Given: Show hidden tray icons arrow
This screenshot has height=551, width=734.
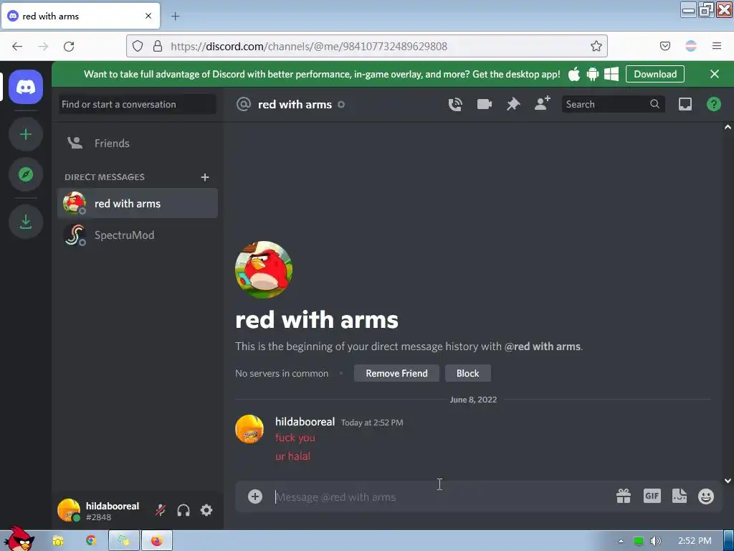Looking at the screenshot, I should pos(621,541).
